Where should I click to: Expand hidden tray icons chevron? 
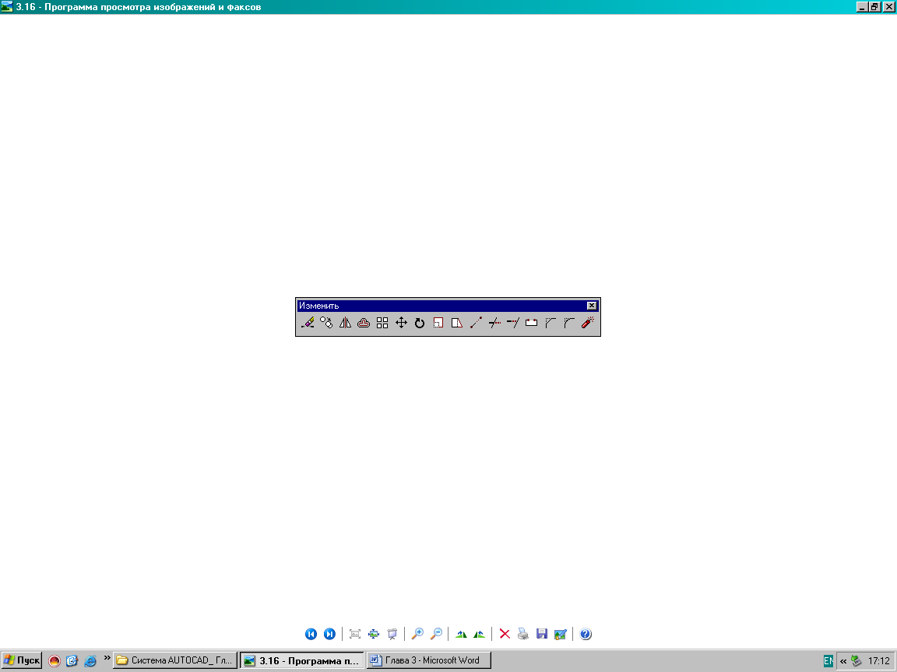[x=843, y=661]
